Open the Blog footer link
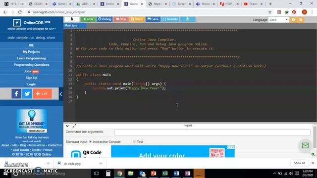The image size is (317, 178). point(23,145)
